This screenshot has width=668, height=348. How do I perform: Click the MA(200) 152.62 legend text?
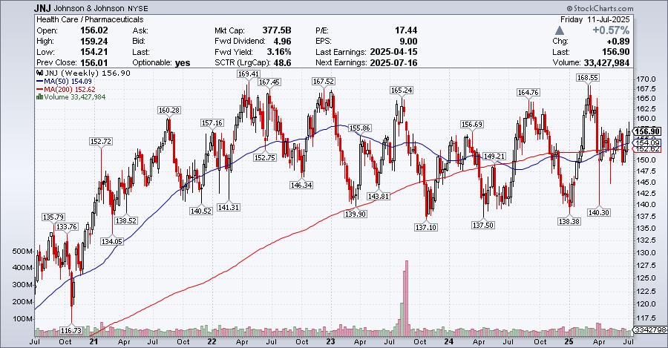click(x=70, y=90)
